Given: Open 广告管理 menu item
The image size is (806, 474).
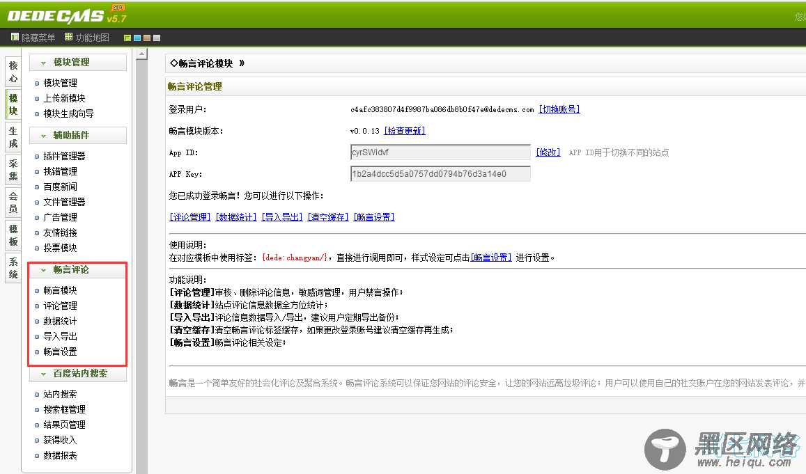Looking at the screenshot, I should 60,217.
